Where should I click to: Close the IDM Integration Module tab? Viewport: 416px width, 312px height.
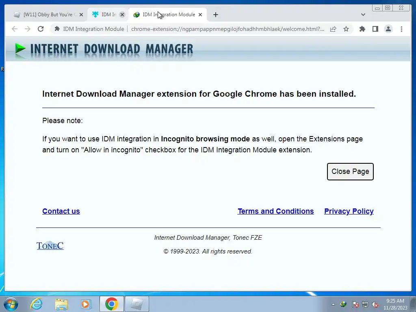pos(200,15)
